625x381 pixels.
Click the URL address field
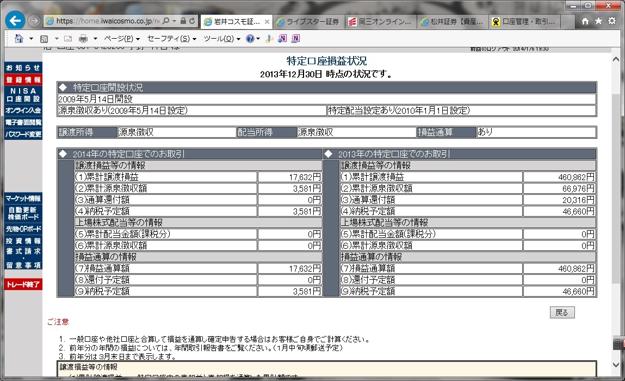point(103,21)
